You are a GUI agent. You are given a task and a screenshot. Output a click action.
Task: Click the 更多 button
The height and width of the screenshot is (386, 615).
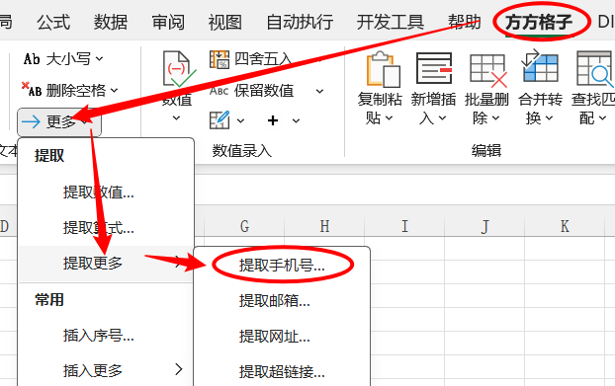coord(59,122)
